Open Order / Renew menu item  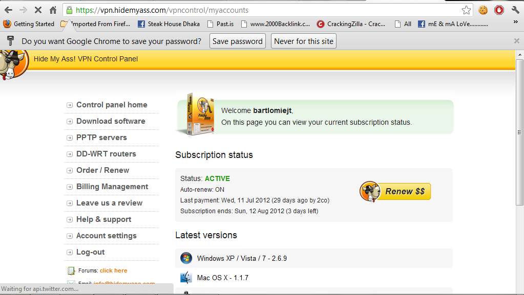tap(102, 170)
